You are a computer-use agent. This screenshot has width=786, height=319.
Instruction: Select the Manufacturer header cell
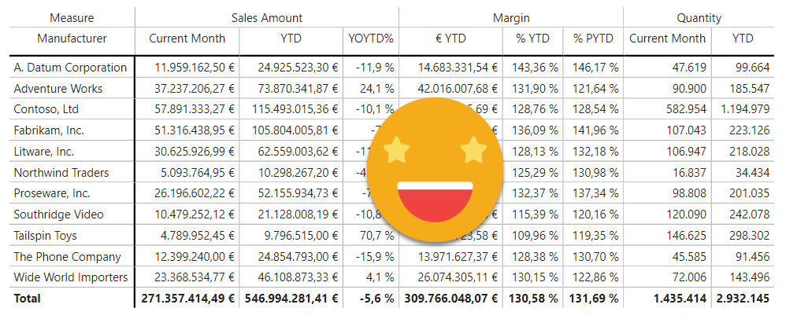click(72, 38)
